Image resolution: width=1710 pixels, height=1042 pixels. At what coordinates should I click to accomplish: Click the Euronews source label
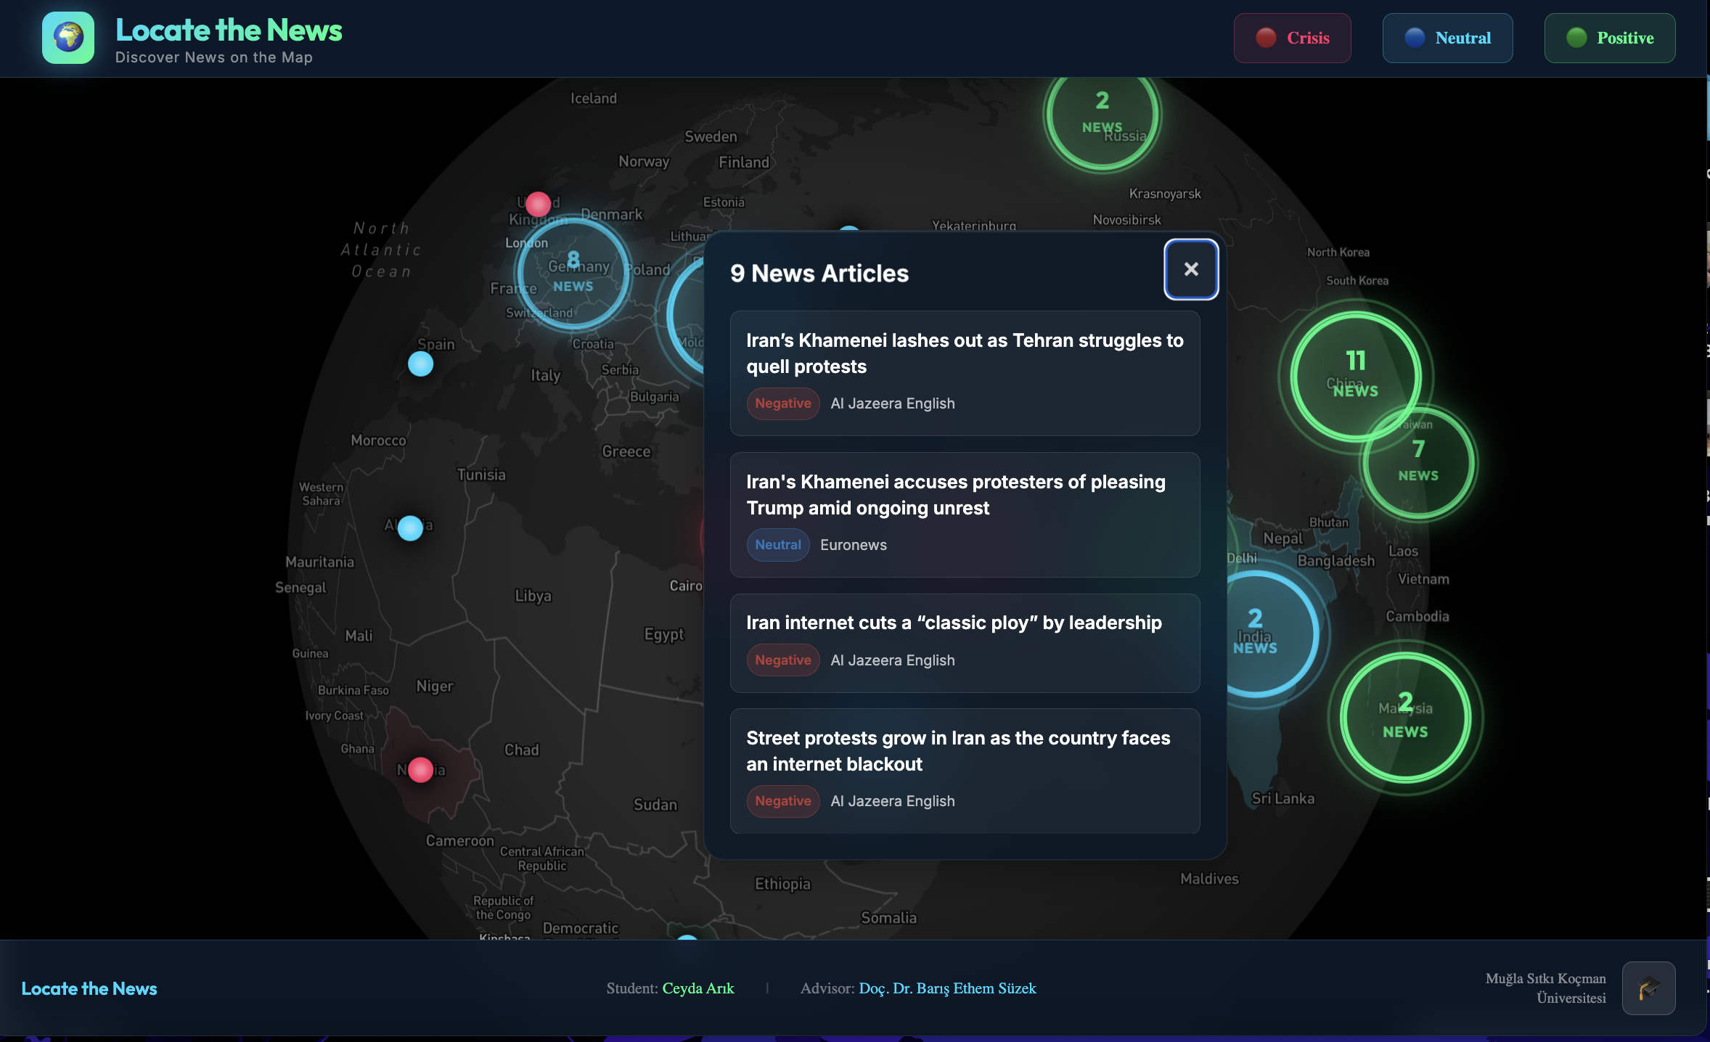[x=854, y=545]
